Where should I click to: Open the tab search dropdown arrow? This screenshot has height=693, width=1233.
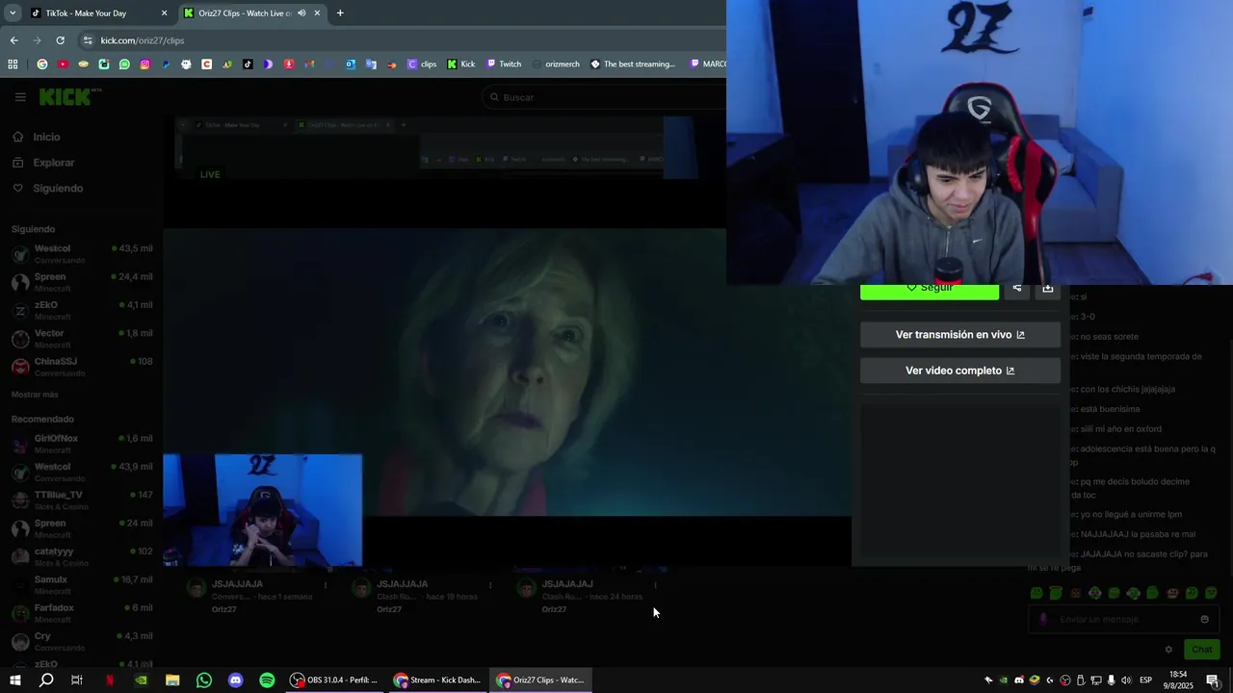pos(12,13)
